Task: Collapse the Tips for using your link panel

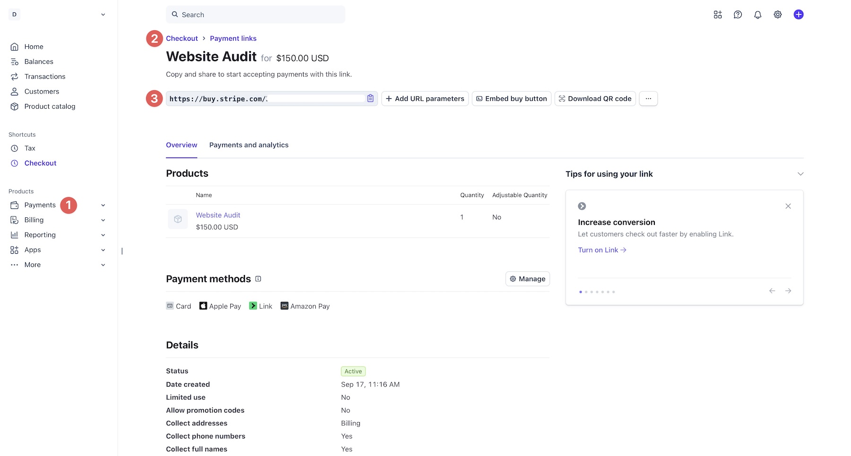Action: click(x=800, y=174)
